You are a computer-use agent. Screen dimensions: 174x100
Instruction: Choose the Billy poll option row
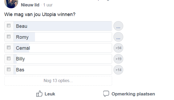point(58,59)
